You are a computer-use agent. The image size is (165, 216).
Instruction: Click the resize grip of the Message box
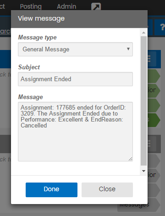130,159
